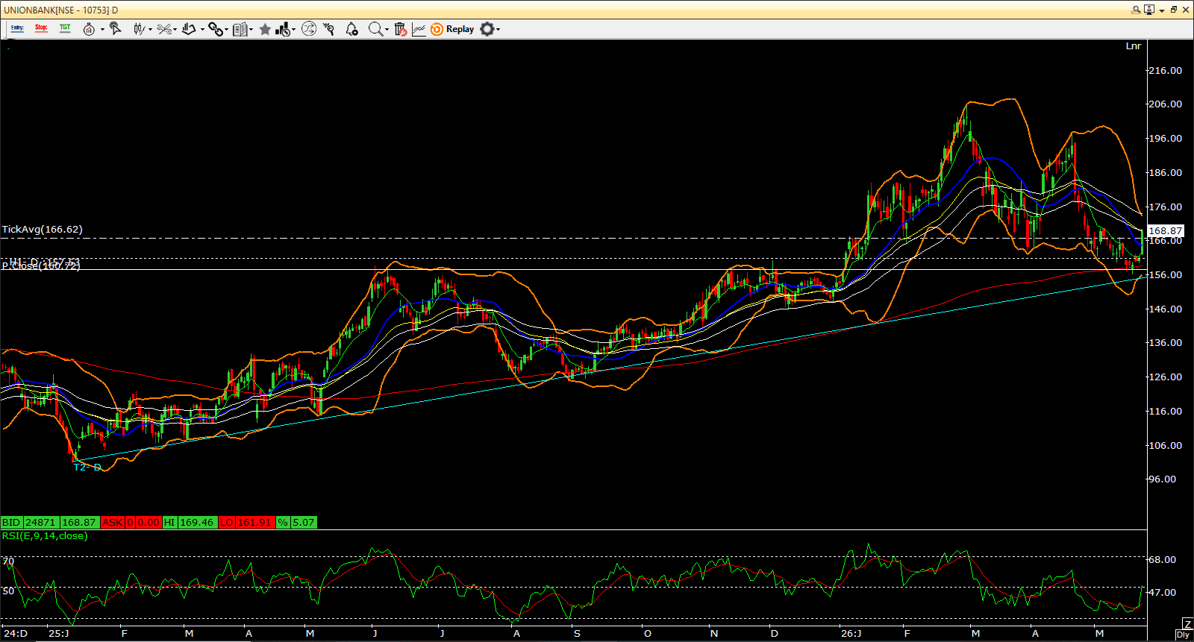This screenshot has height=642, width=1194.
Task: Toggle the Dly interval at bottom right
Action: point(1183,635)
